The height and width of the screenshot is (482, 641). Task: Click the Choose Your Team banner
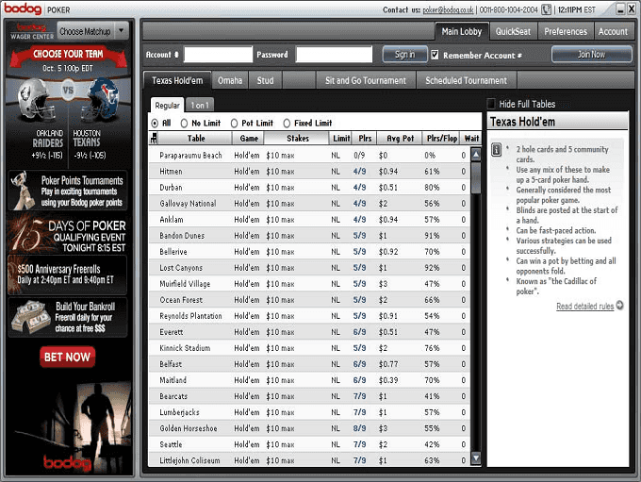coord(68,58)
